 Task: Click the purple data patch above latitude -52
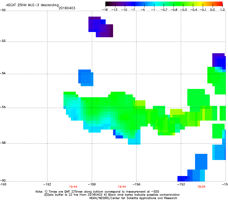(x=101, y=27)
